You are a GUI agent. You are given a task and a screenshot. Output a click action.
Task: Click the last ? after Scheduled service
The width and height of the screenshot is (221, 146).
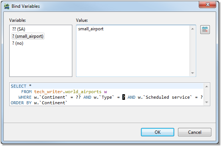[202, 97]
